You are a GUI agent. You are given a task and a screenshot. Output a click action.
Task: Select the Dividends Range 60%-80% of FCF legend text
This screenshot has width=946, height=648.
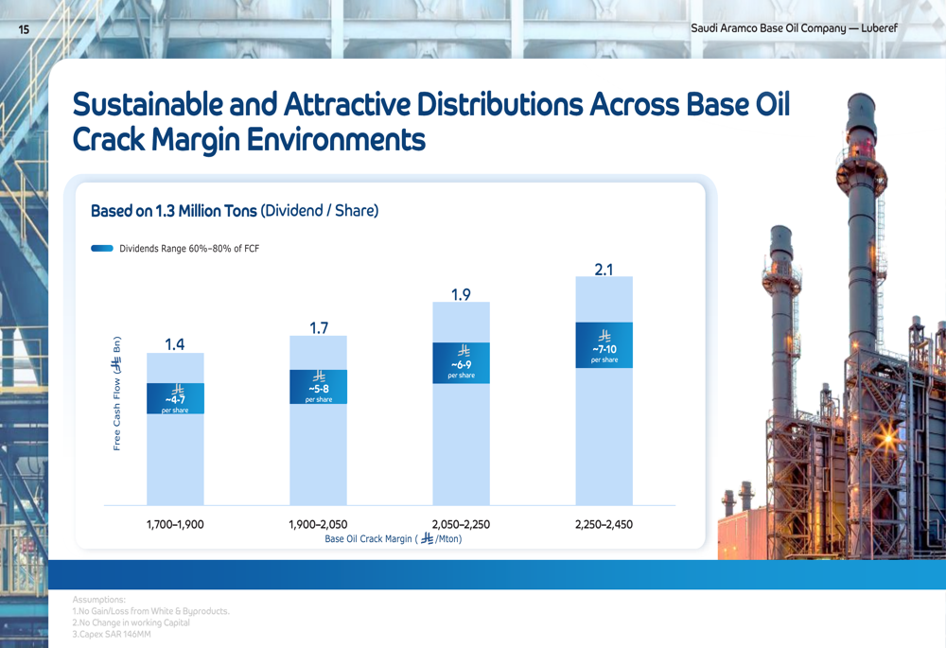pyautogui.click(x=189, y=249)
